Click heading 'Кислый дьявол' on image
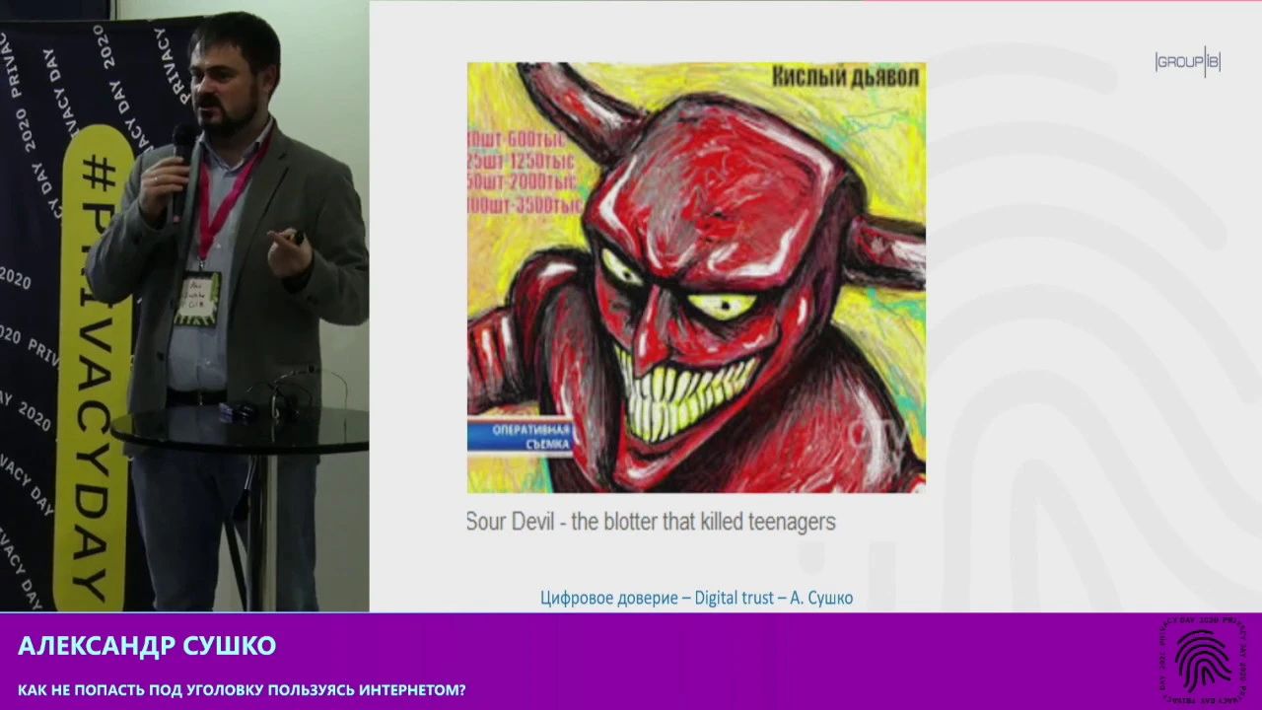This screenshot has width=1262, height=710. coord(845,77)
